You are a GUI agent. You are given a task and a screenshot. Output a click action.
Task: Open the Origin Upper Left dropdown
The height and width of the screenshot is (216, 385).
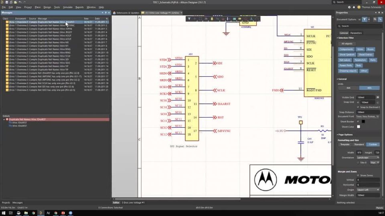(368, 190)
